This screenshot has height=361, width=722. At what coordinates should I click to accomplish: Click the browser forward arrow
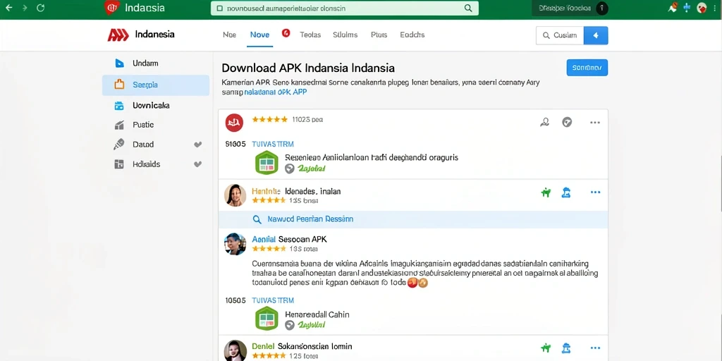(25, 8)
